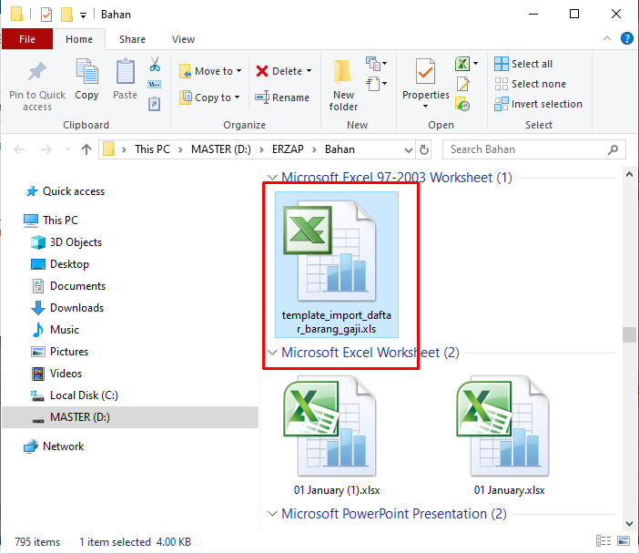Image resolution: width=639 pixels, height=554 pixels.
Task: Switch to the Share tab
Action: pos(132,39)
